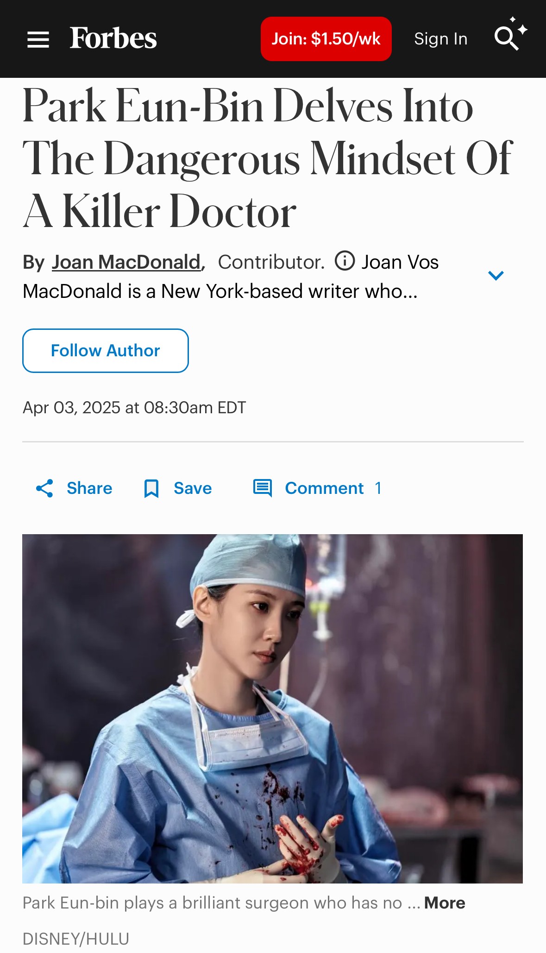Open Joan MacDonald's author page link
546x953 pixels.
126,262
